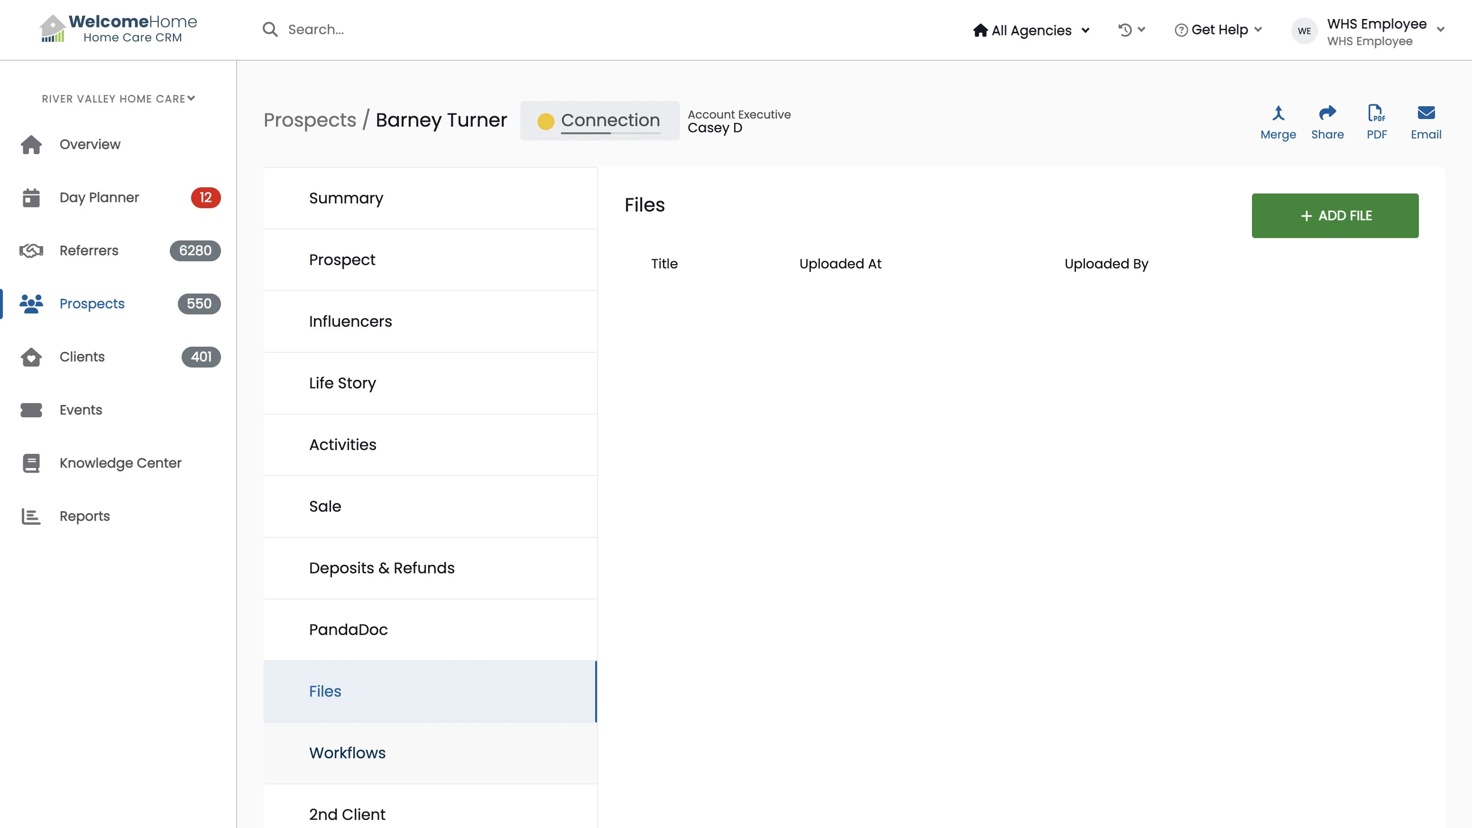The width and height of the screenshot is (1472, 828).
Task: Click the Reports chart icon
Action: click(x=31, y=516)
